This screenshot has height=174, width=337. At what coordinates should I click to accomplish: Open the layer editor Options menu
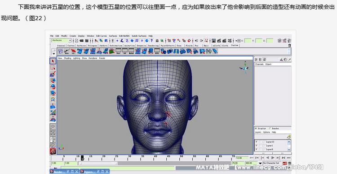coord(266,132)
